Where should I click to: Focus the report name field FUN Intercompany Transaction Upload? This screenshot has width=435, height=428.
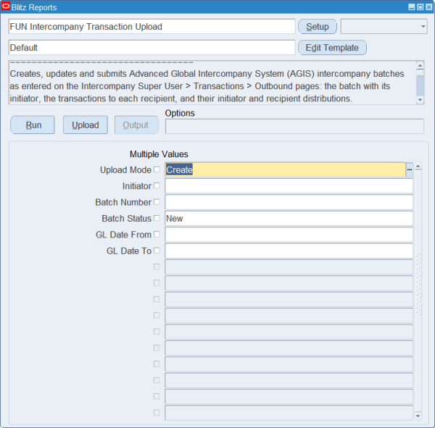coord(152,27)
